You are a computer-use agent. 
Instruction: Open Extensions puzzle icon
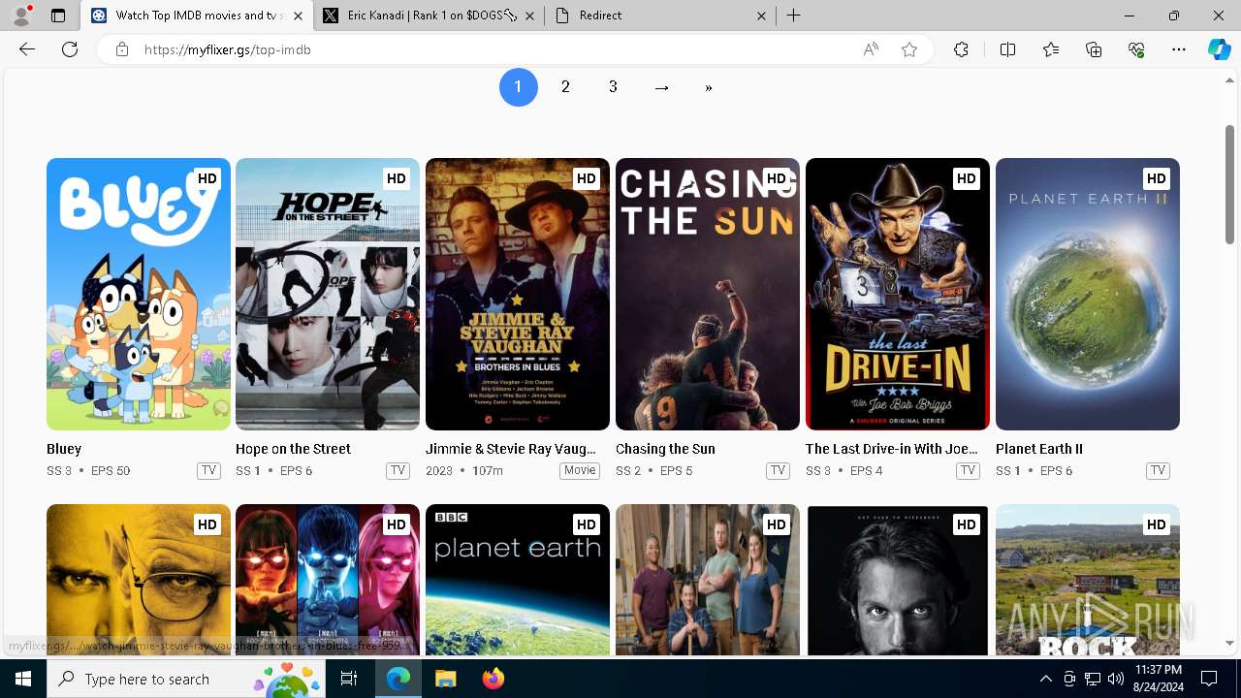[x=961, y=49]
